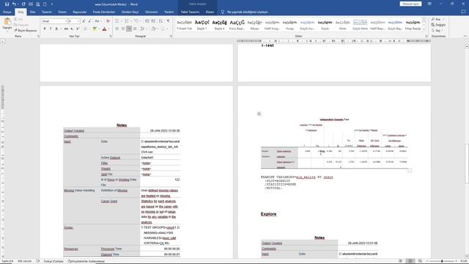The image size is (469, 264).
Task: Apply Konu Başlığı style
Action: click(x=237, y=24)
